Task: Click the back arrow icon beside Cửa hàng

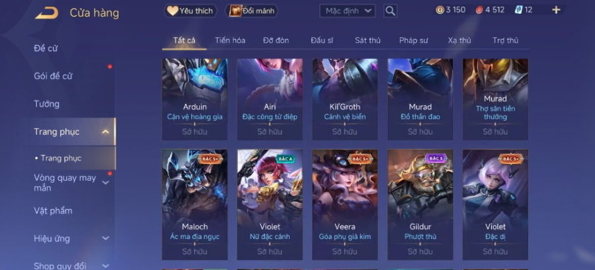Action: click(x=47, y=13)
